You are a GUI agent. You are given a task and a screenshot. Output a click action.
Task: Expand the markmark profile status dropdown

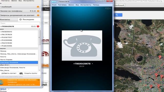pyautogui.click(x=1, y=7)
